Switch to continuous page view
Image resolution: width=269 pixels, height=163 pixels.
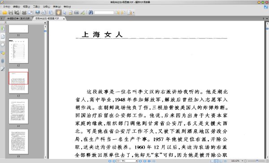217,161
